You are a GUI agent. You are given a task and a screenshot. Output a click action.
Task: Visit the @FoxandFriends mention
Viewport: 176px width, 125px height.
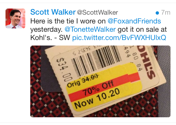pyautogui.click(x=134, y=21)
